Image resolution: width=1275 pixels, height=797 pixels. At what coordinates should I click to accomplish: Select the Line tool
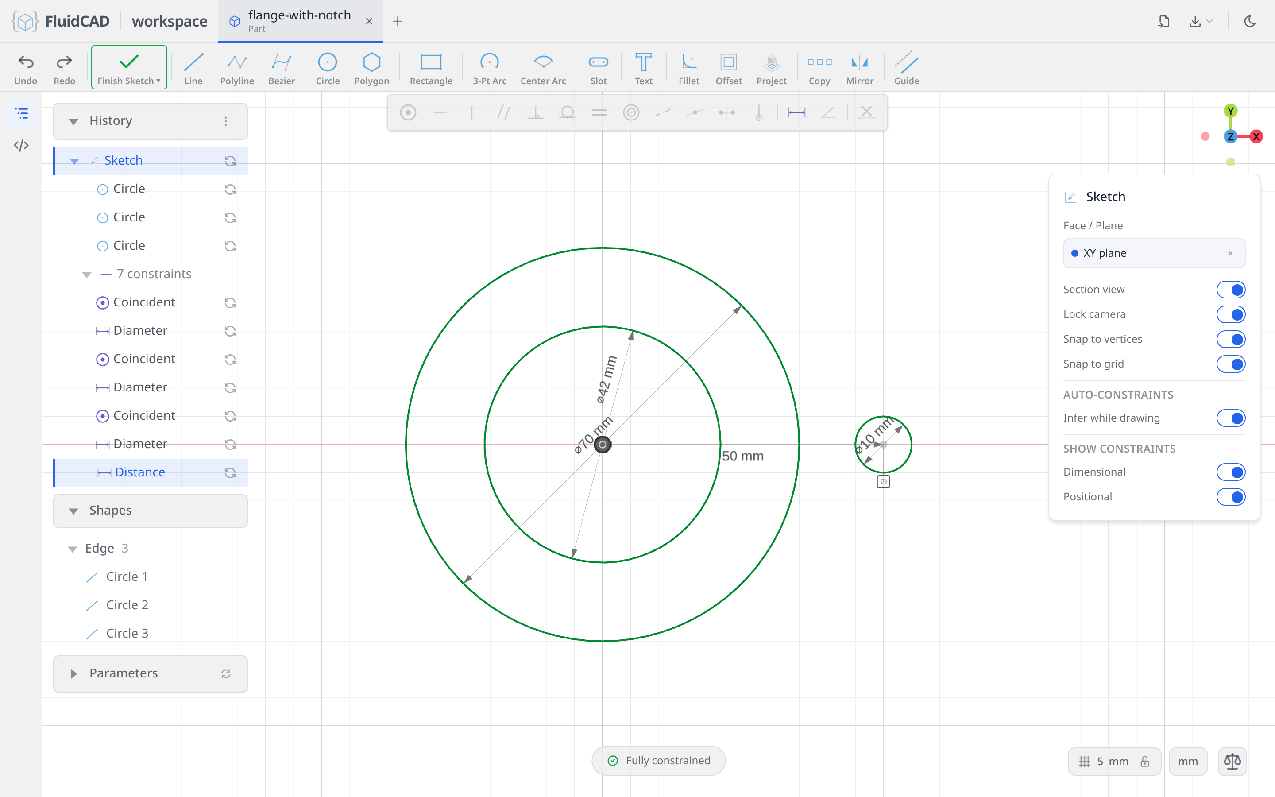(x=193, y=69)
